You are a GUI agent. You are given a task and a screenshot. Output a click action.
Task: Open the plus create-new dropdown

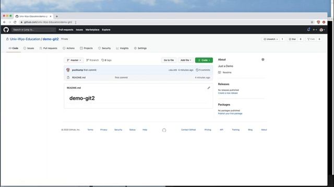coord(315,30)
